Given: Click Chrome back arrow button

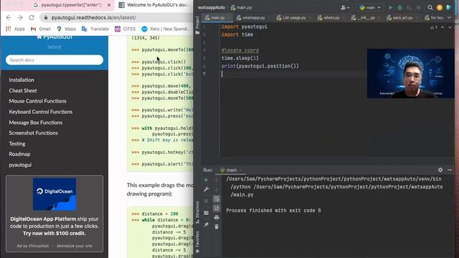Looking at the screenshot, I should click(x=9, y=18).
